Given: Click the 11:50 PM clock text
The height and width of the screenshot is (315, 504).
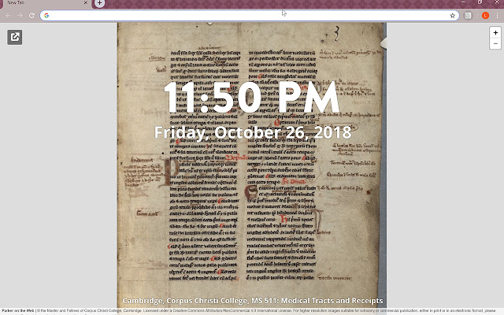Looking at the screenshot, I should 252,98.
